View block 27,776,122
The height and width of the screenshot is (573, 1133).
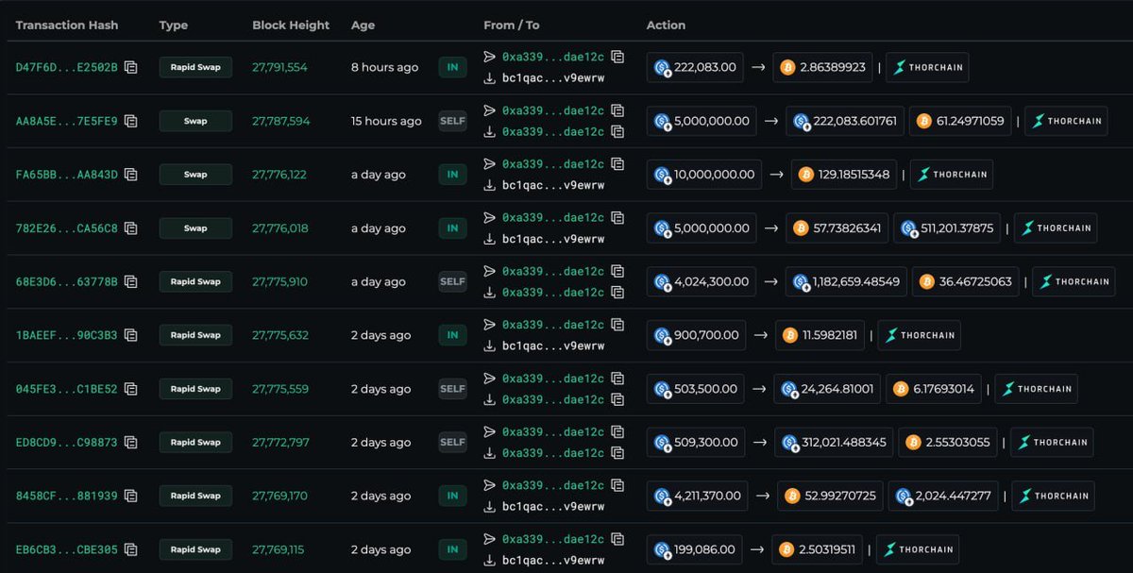tap(279, 175)
